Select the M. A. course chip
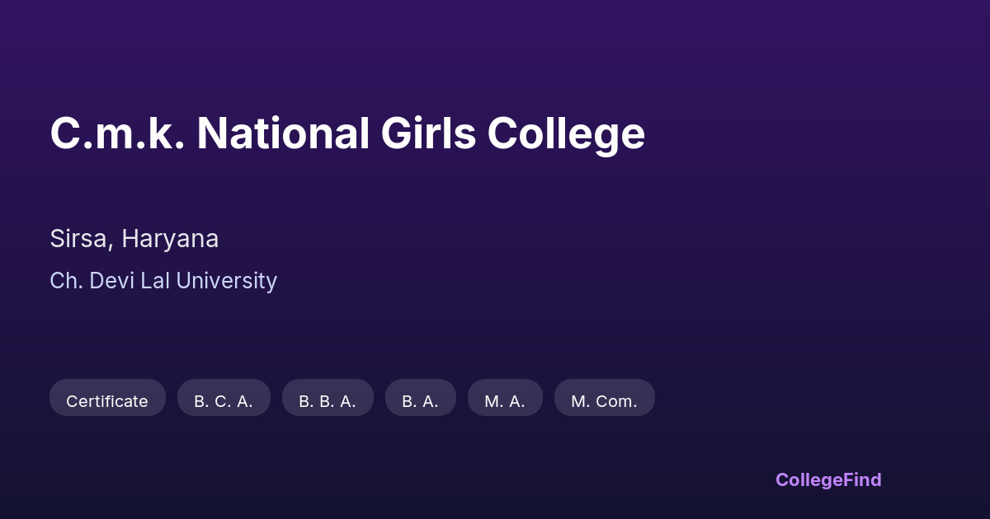The image size is (990, 519). click(505, 401)
